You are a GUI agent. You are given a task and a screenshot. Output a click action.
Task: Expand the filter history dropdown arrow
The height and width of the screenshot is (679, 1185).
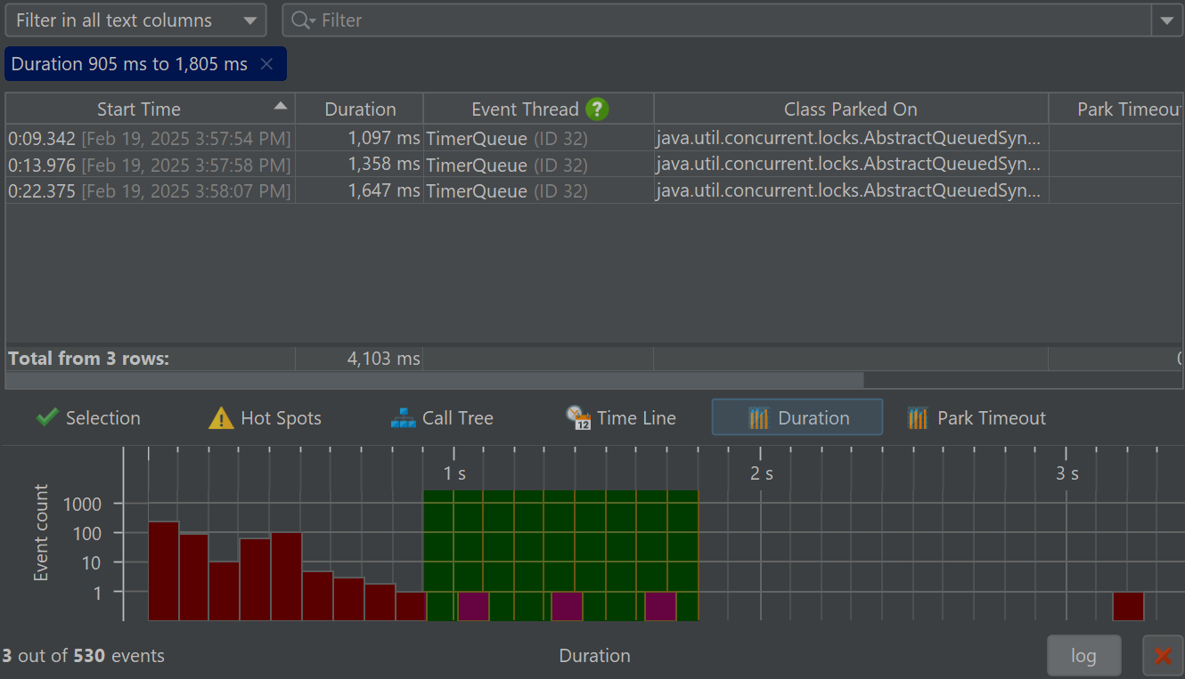(1166, 20)
